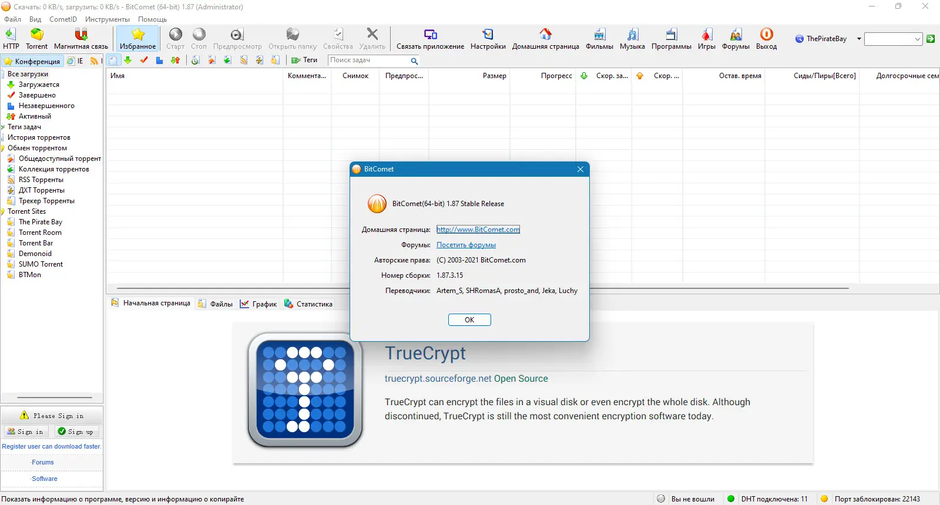Image resolution: width=940 pixels, height=505 pixels.
Task: Open the Форумы toolbar icon
Action: pyautogui.click(x=736, y=39)
